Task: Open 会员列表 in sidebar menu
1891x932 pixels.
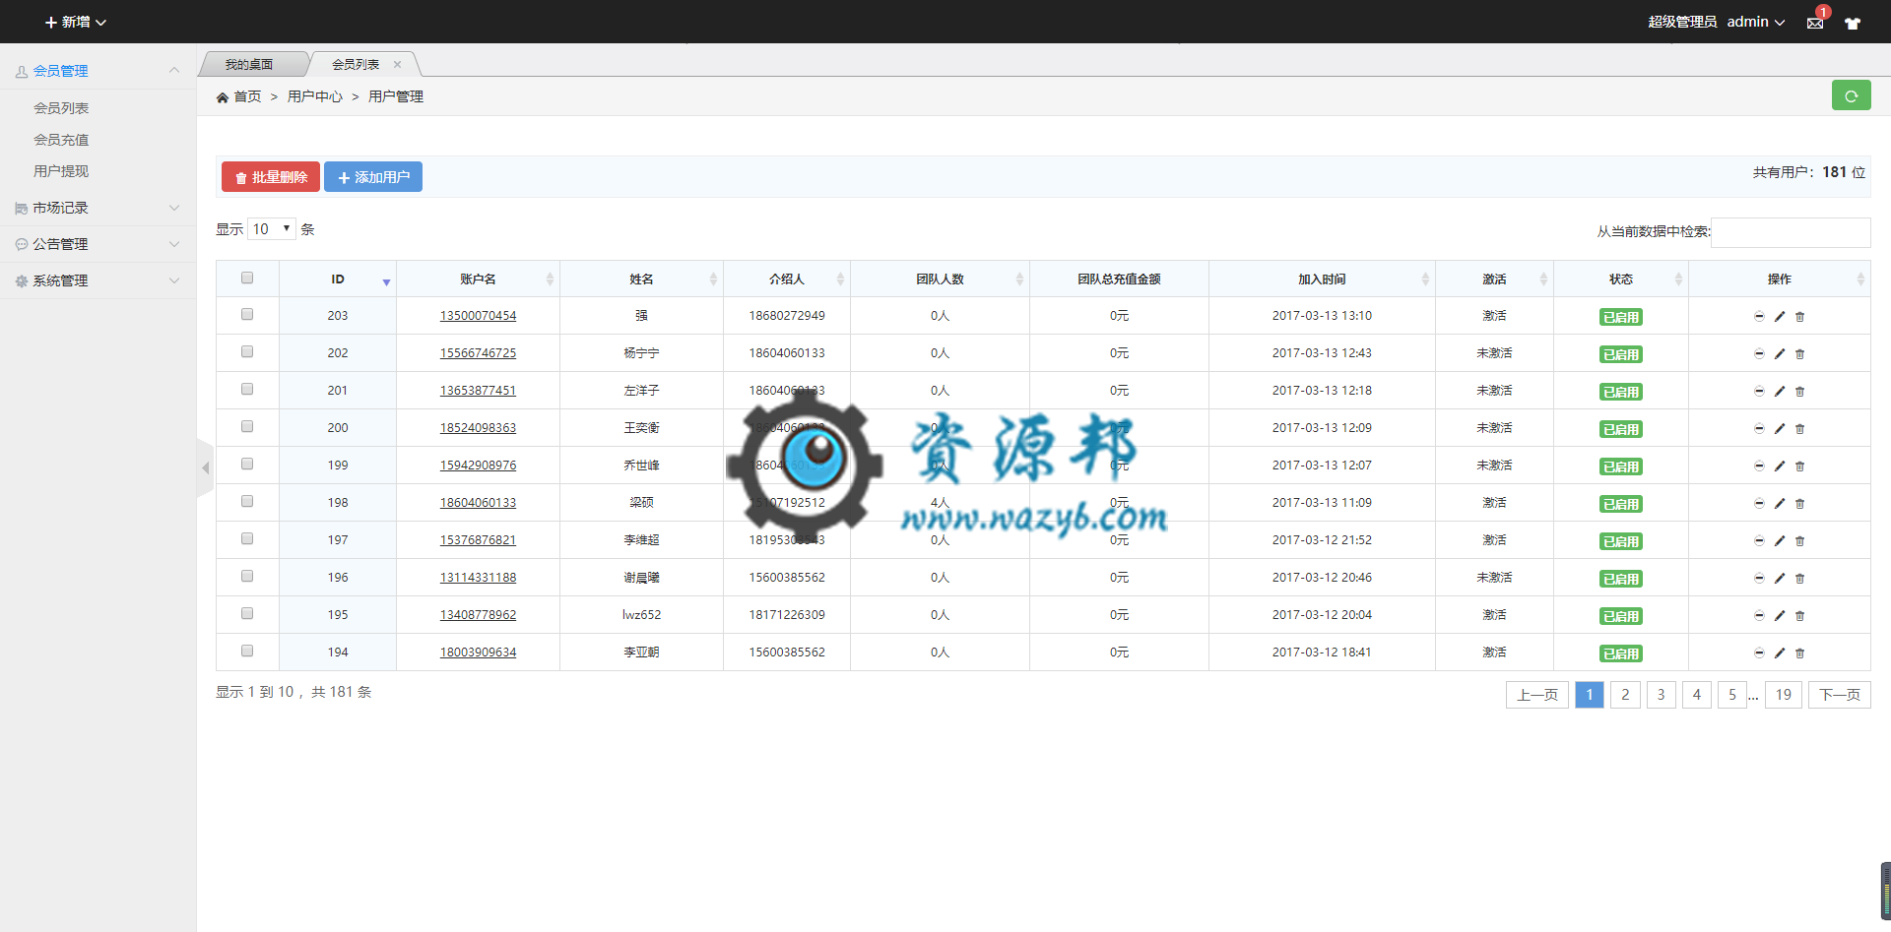Action: 61,108
